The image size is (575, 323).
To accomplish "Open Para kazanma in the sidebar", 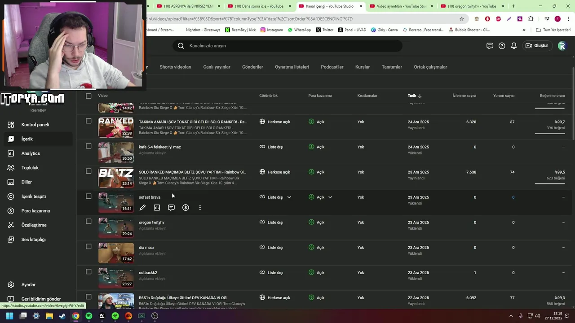I will (x=37, y=211).
